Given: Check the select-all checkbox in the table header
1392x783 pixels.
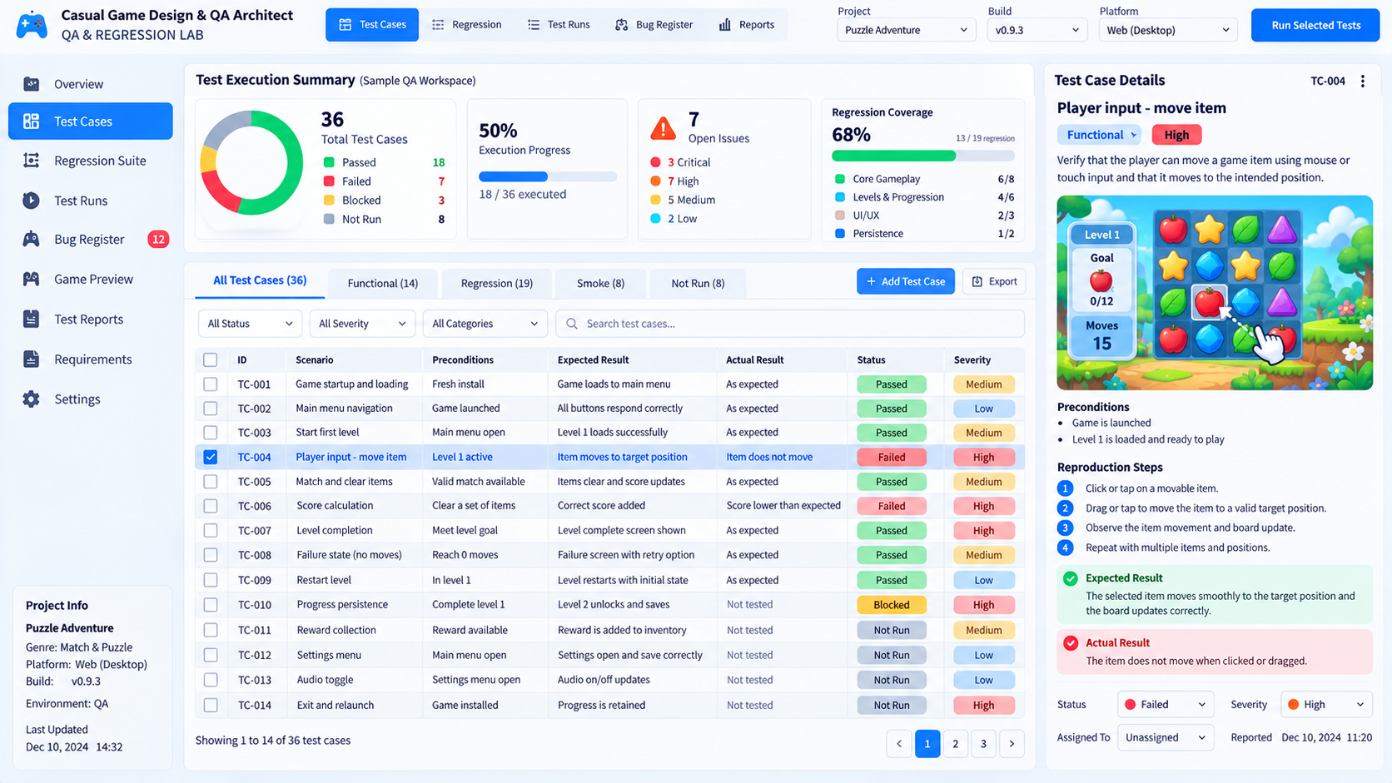Looking at the screenshot, I should (x=211, y=360).
